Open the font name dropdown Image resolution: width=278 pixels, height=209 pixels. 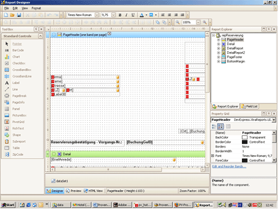point(97,15)
